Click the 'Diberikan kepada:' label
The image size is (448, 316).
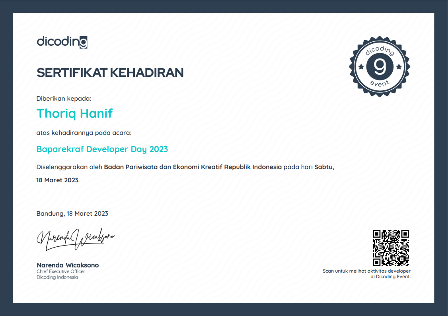(64, 98)
